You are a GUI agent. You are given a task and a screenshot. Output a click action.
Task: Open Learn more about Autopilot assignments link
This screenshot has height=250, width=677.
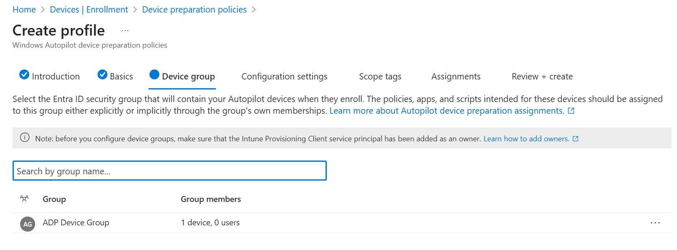(446, 111)
